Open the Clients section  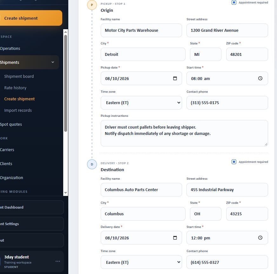(x=6, y=164)
